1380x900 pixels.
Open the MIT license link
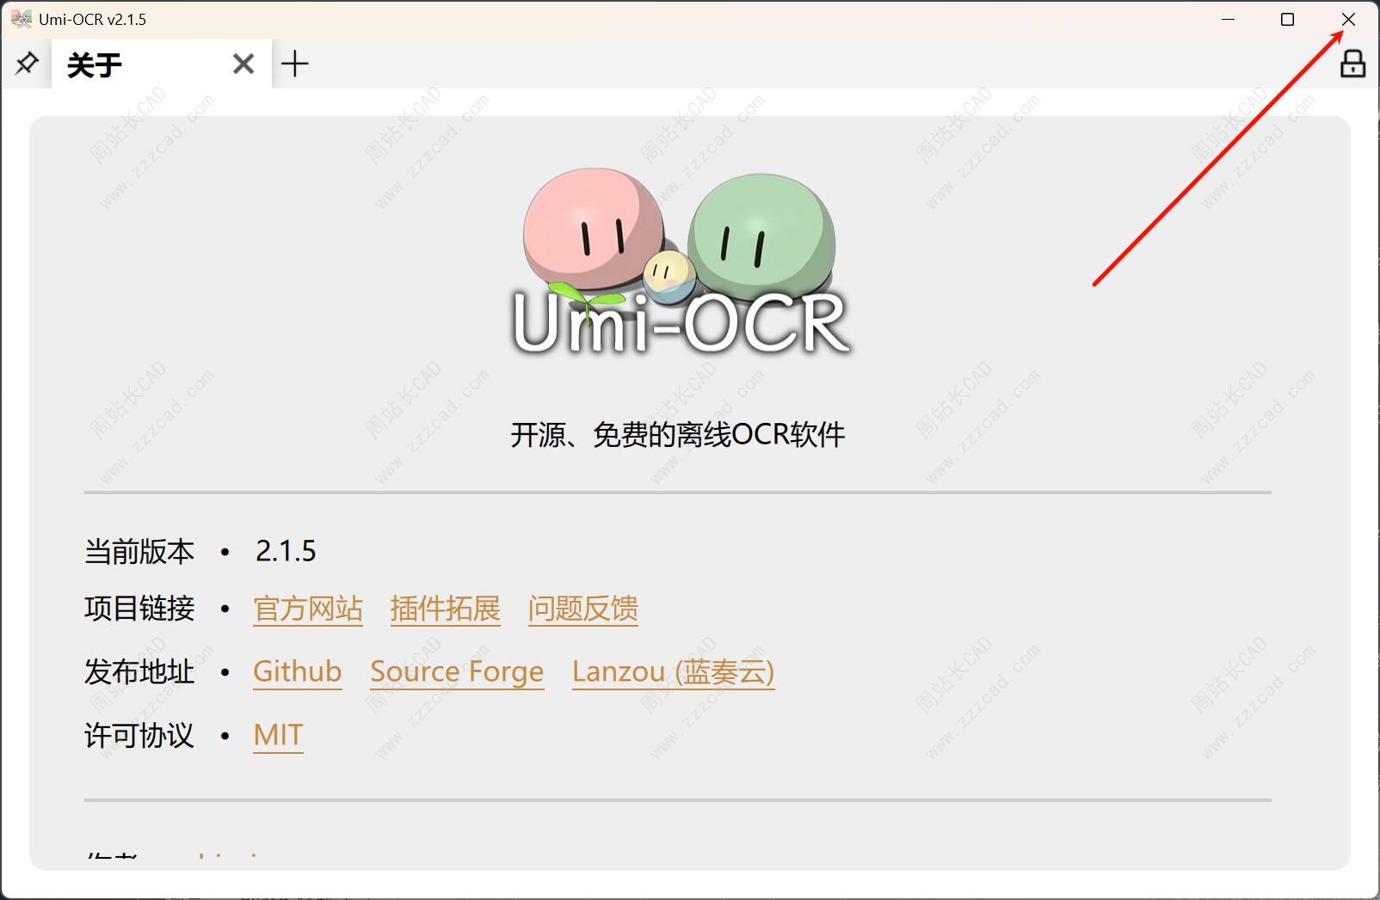click(278, 735)
